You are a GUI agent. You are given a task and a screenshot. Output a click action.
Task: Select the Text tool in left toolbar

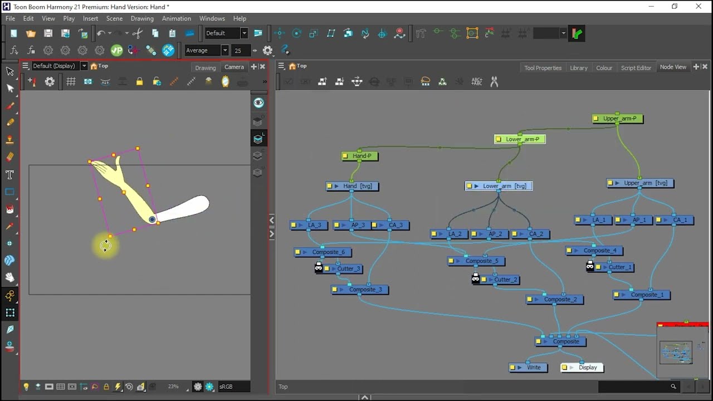pyautogui.click(x=9, y=175)
